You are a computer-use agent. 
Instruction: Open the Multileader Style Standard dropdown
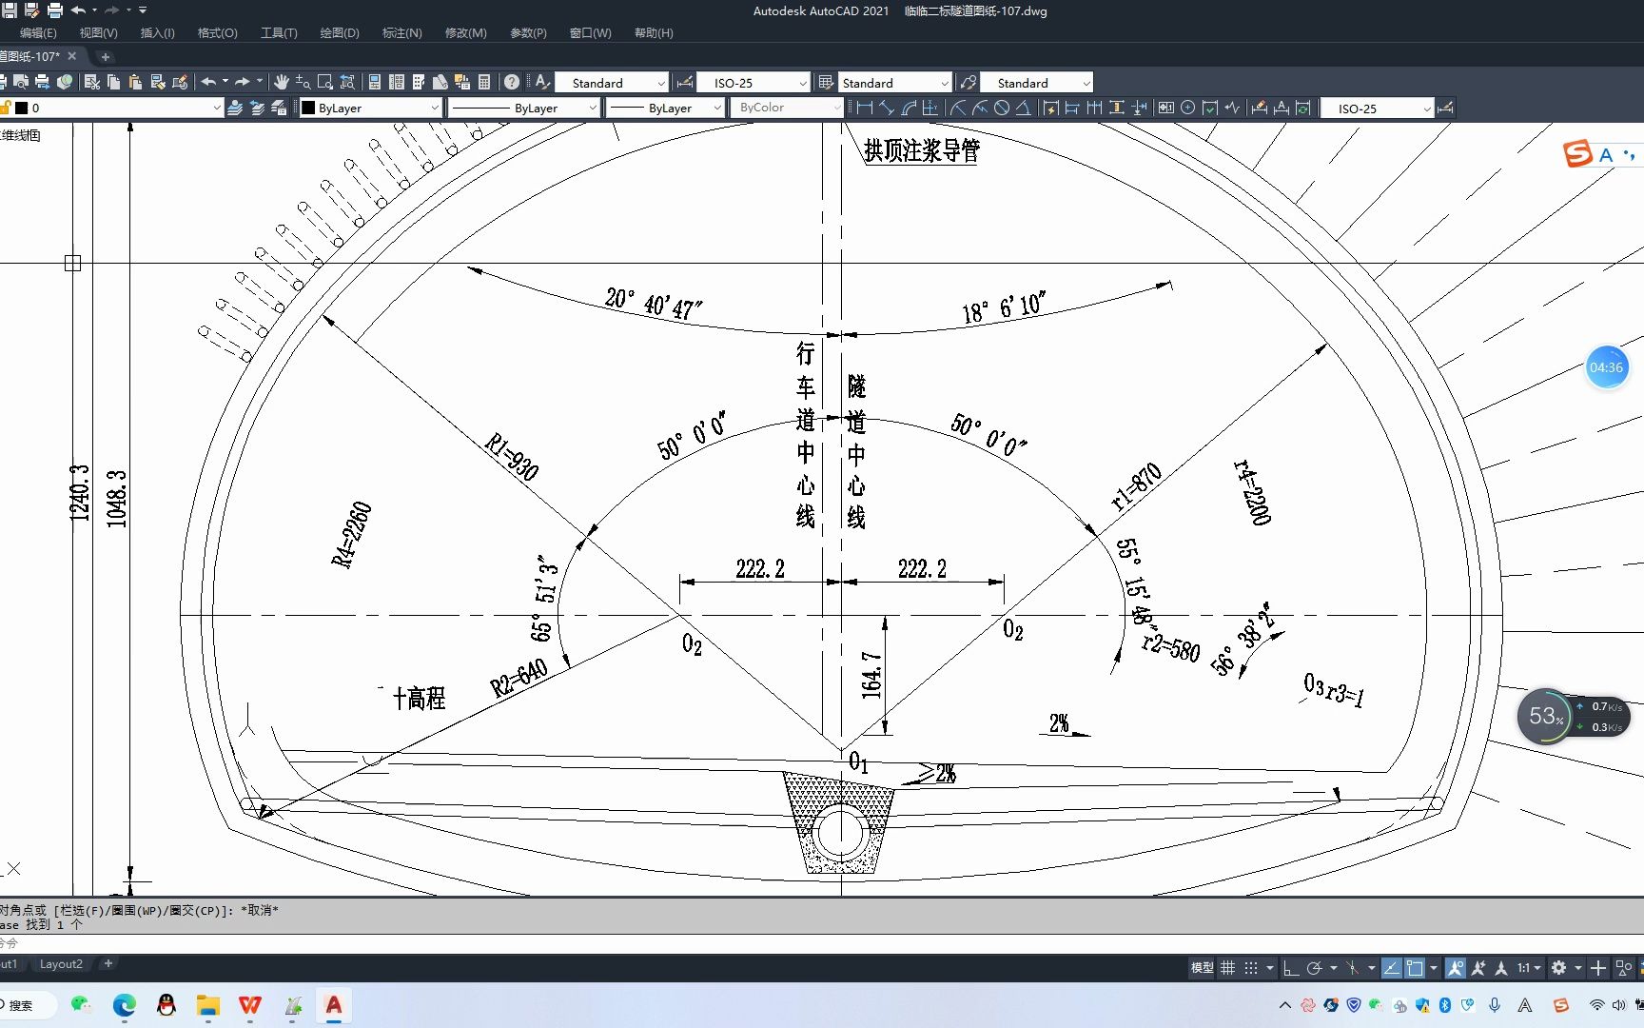pyautogui.click(x=1037, y=83)
